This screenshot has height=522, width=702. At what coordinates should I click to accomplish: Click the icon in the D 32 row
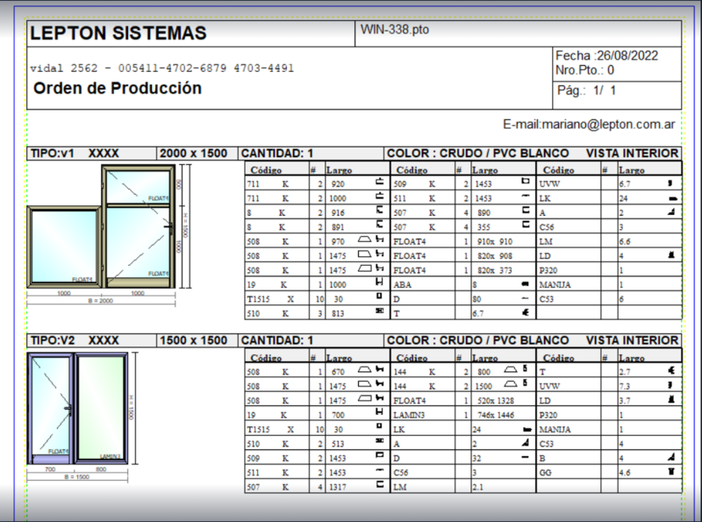pyautogui.click(x=525, y=458)
